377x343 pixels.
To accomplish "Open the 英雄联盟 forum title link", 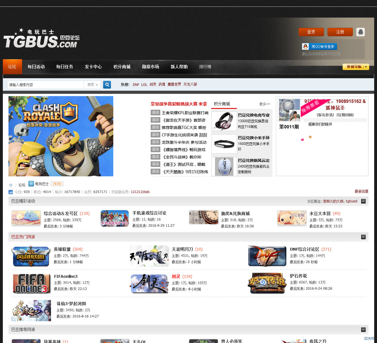I will coord(62,249).
